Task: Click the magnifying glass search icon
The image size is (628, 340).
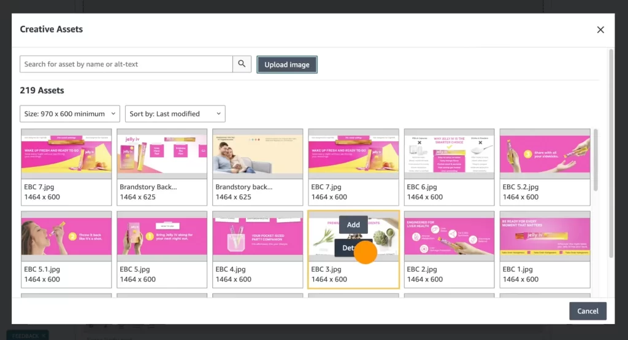Action: [242, 64]
